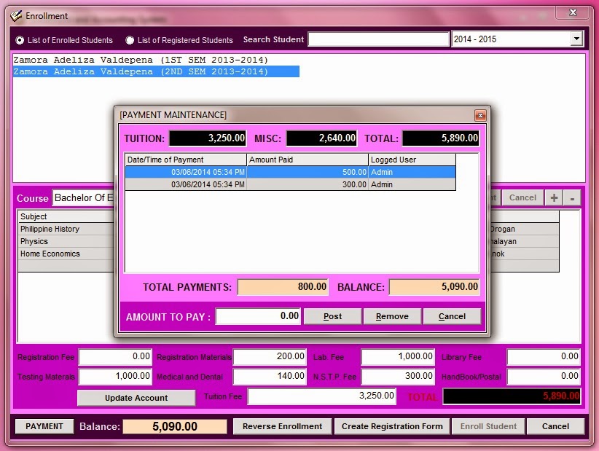Click Cancel in Payment Maintenance dialog
Image resolution: width=599 pixels, height=451 pixels.
pyautogui.click(x=452, y=316)
